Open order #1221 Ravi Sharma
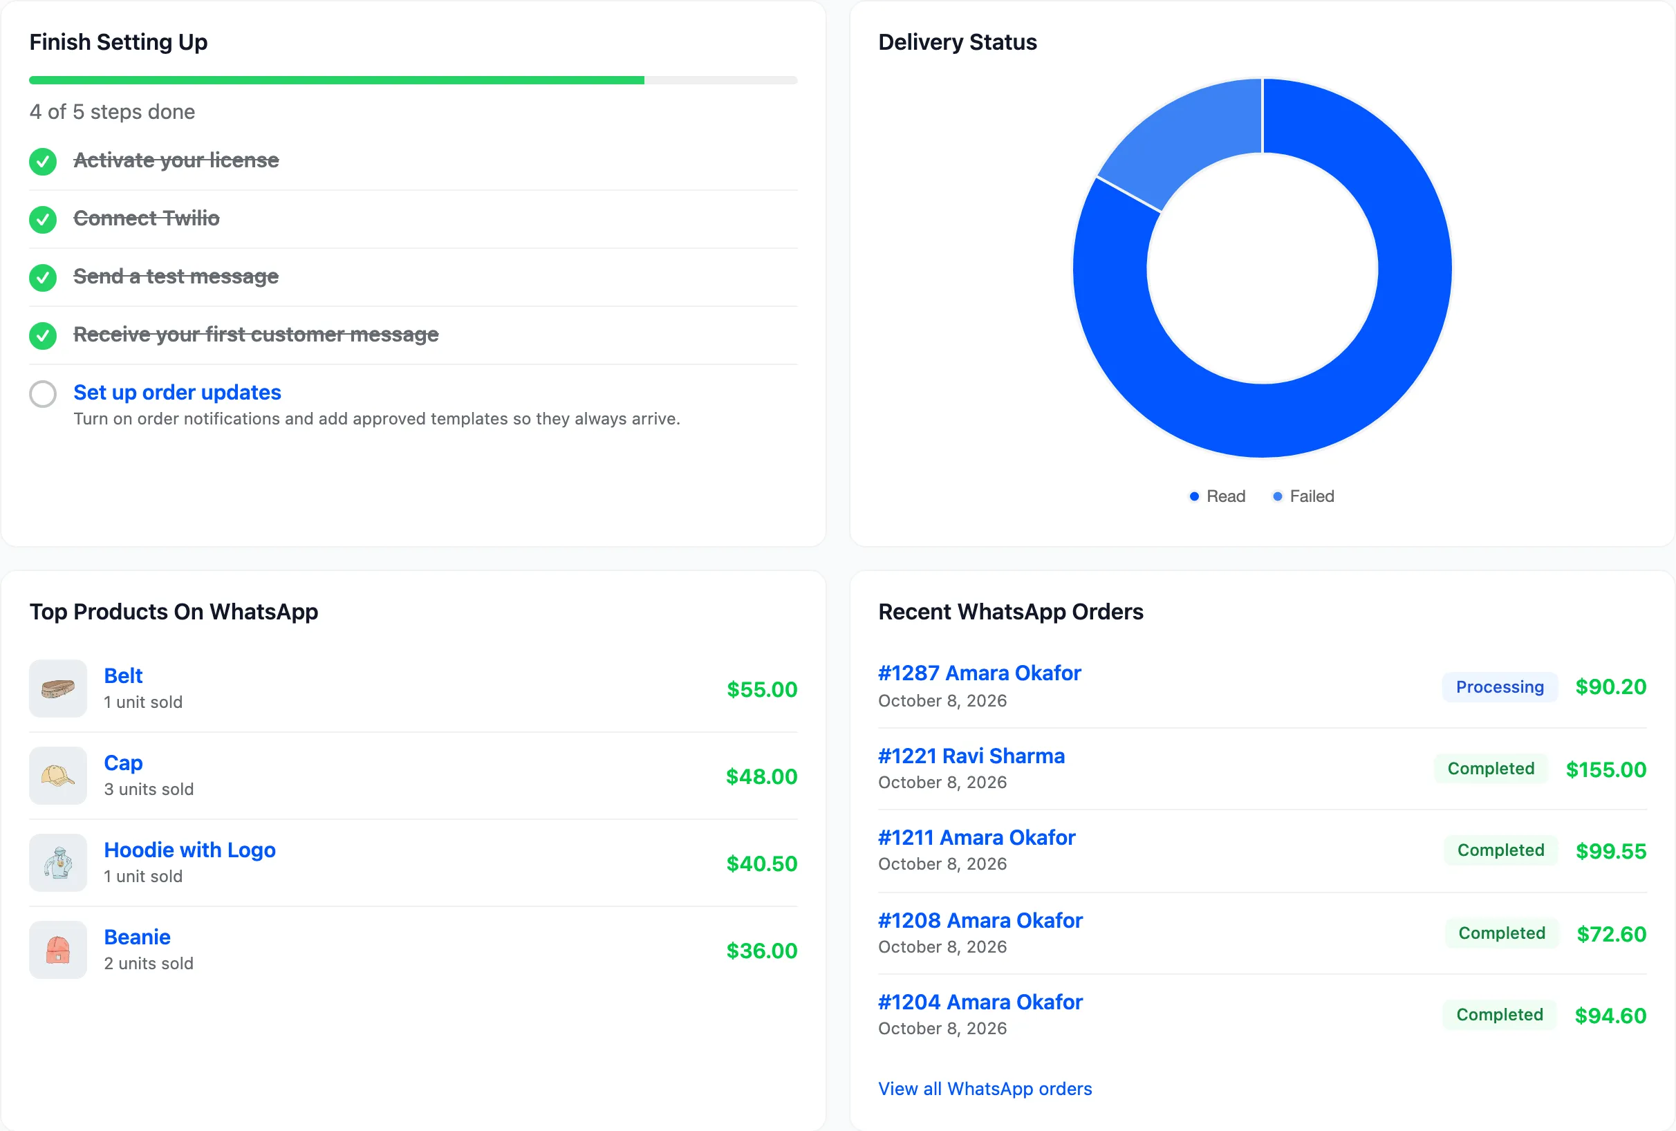The width and height of the screenshot is (1676, 1131). tap(971, 756)
